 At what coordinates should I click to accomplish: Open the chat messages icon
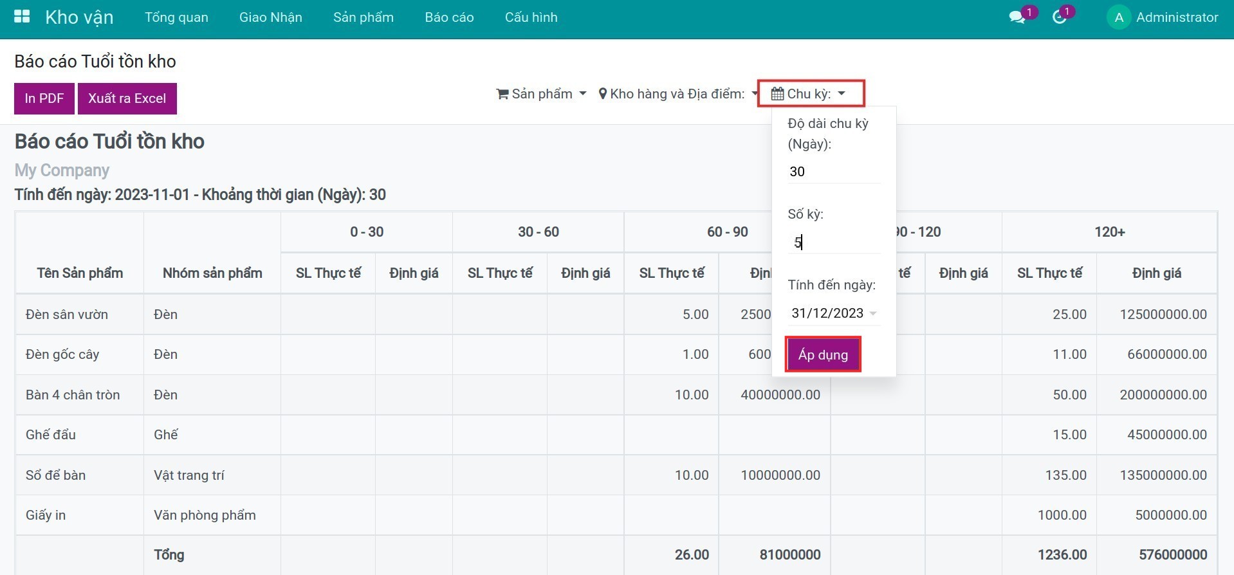pyautogui.click(x=1017, y=17)
